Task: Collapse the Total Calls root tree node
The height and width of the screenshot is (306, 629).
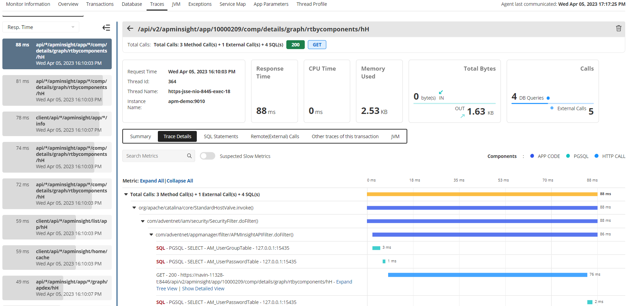Action: (126, 194)
